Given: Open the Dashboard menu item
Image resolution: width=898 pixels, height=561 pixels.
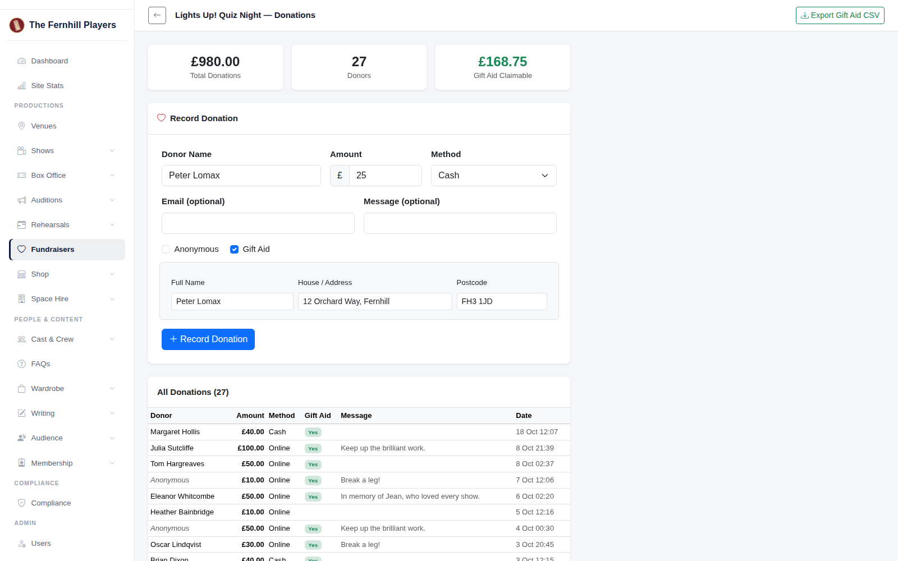Looking at the screenshot, I should (67, 61).
